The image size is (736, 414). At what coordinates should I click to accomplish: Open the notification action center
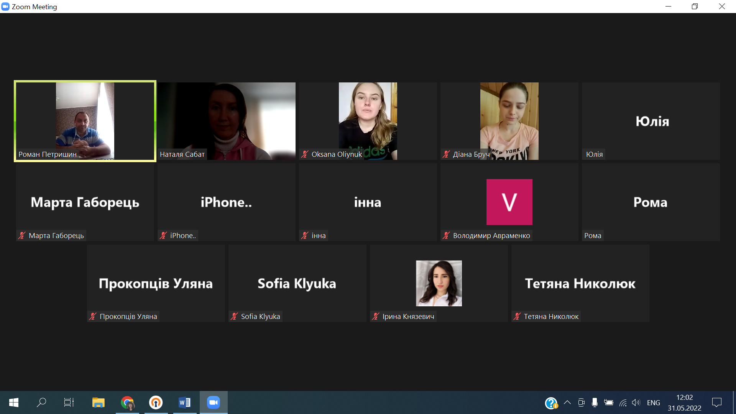pyautogui.click(x=716, y=402)
